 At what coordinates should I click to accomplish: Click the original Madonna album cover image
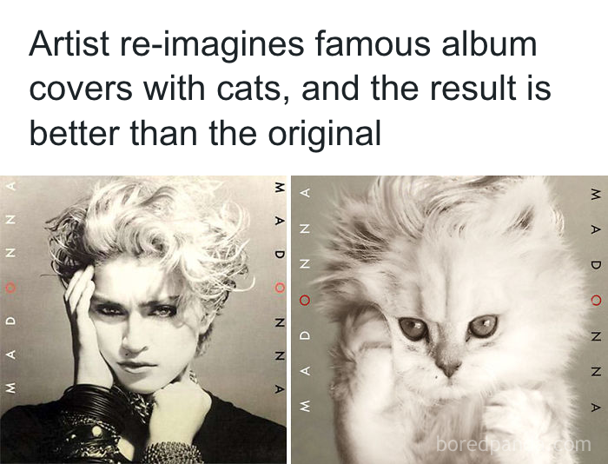pos(143,320)
